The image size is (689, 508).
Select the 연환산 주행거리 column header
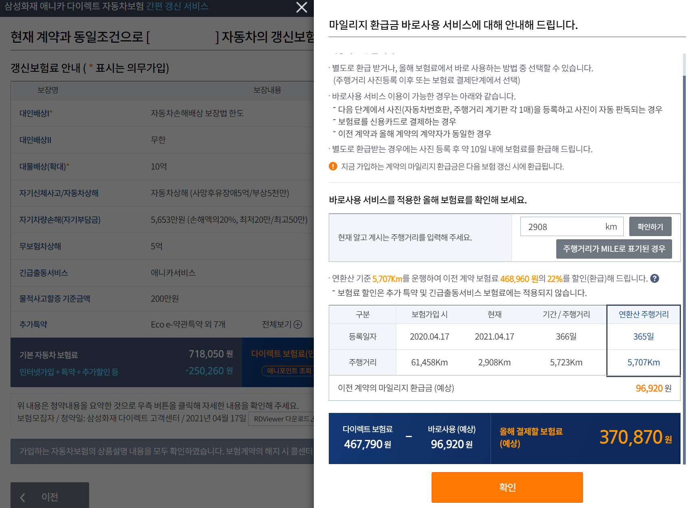pos(643,314)
